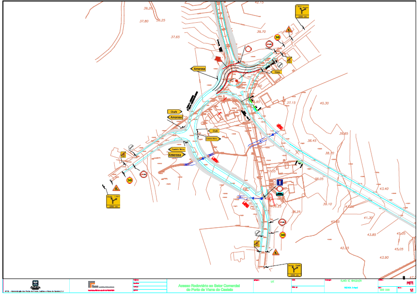Select the 30 speed limit sign on left side
420x294 pixels.
129,180
